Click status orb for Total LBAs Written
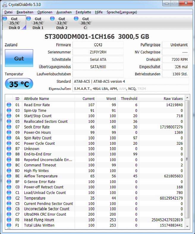 tap(9, 225)
